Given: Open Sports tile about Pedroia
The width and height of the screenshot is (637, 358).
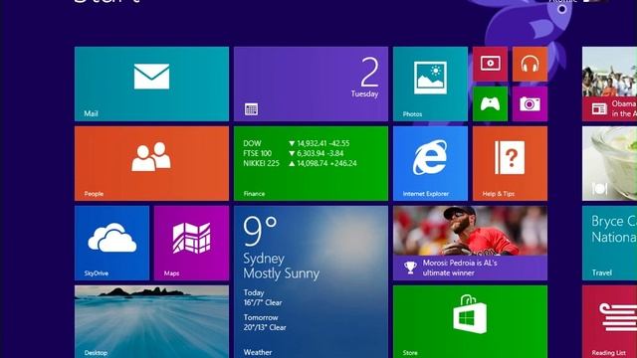Looking at the screenshot, I should (470, 243).
